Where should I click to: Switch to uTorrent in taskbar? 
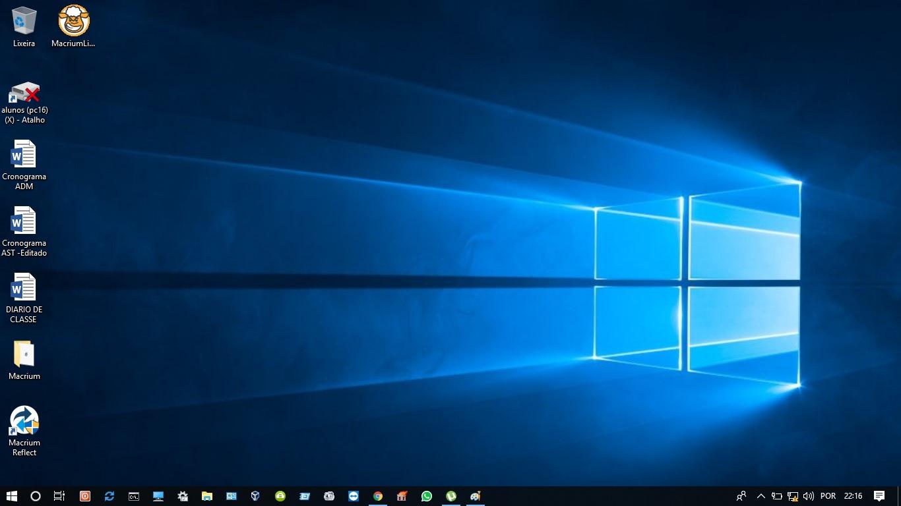coord(451,496)
